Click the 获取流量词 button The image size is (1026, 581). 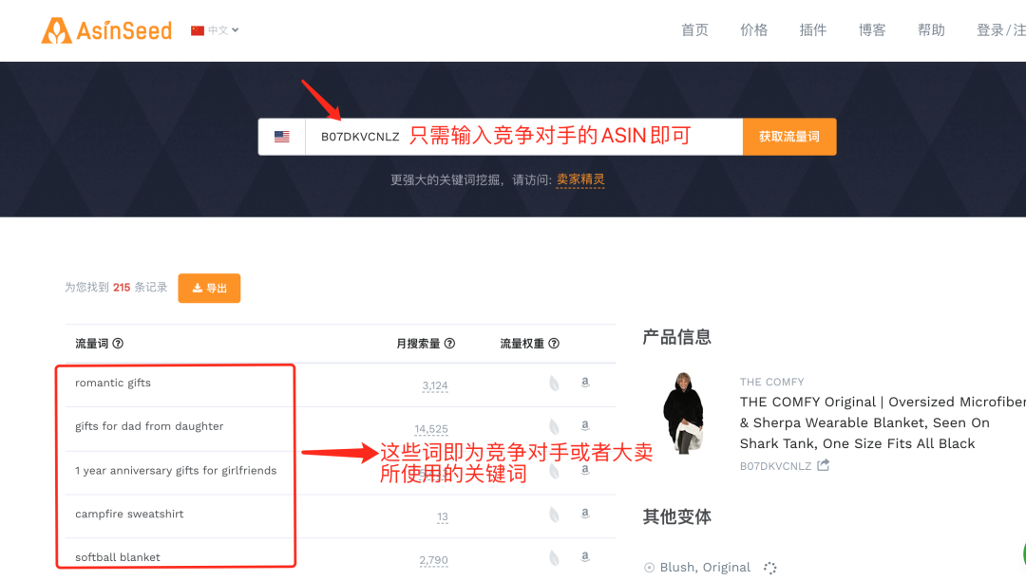click(x=788, y=136)
